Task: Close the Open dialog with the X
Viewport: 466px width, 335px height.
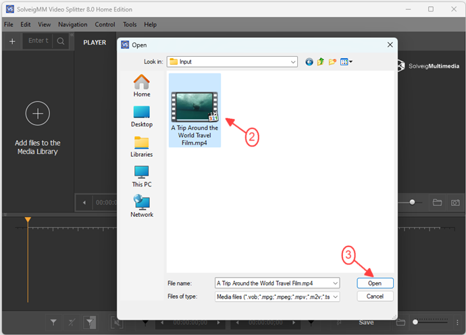Action: click(x=390, y=45)
